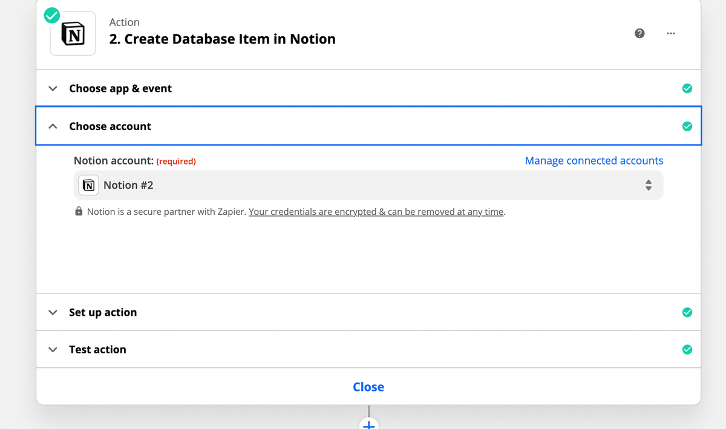Click the 'Choose app & event' section title text
The image size is (726, 429).
[120, 88]
